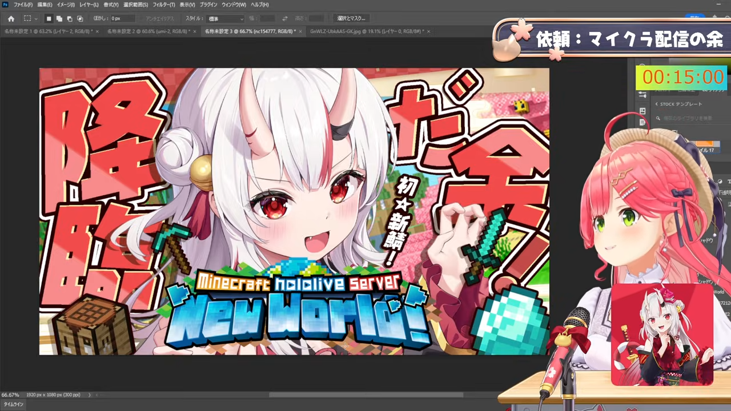This screenshot has width=731, height=411.
Task: Open the marquee tool preset picker arrow
Action: (x=35, y=19)
